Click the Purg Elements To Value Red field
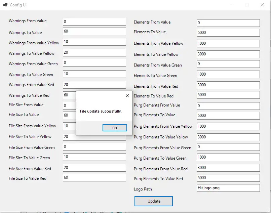 tap(228, 178)
